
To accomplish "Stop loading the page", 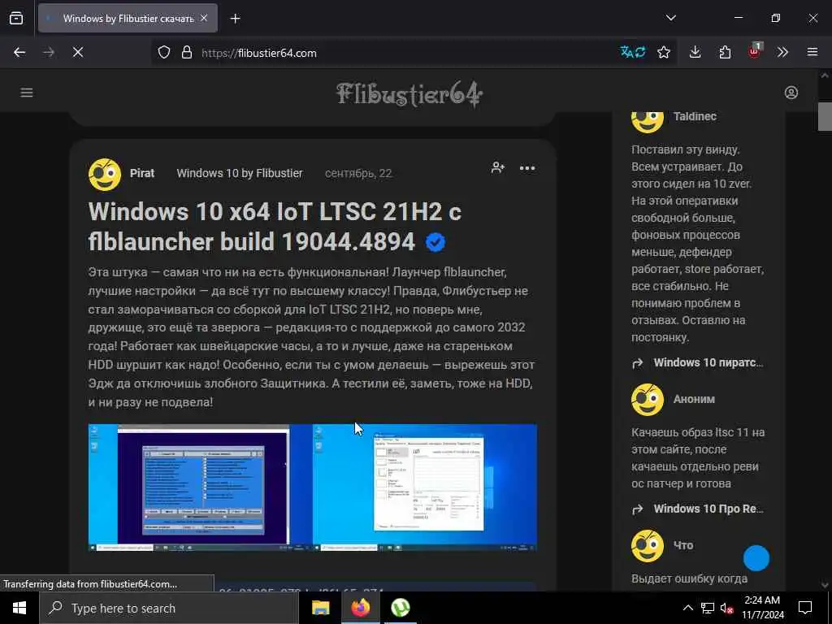I will click(x=78, y=52).
